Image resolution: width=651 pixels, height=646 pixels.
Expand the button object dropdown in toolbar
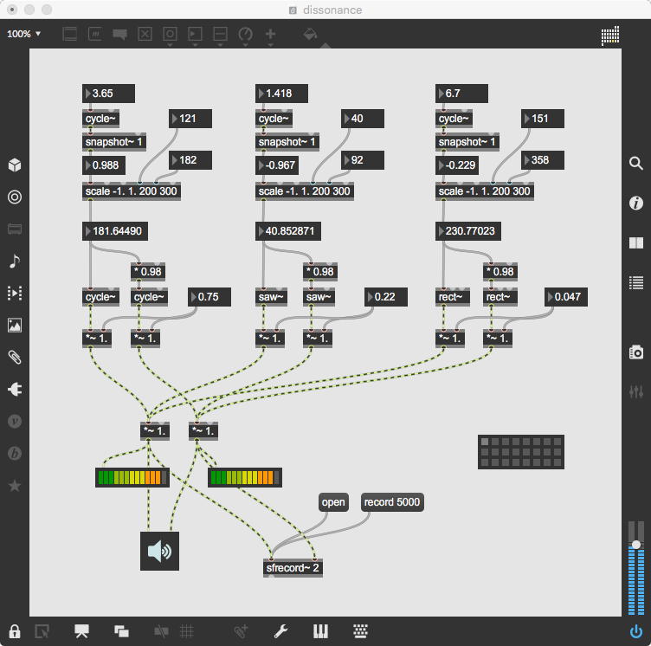coord(170,45)
